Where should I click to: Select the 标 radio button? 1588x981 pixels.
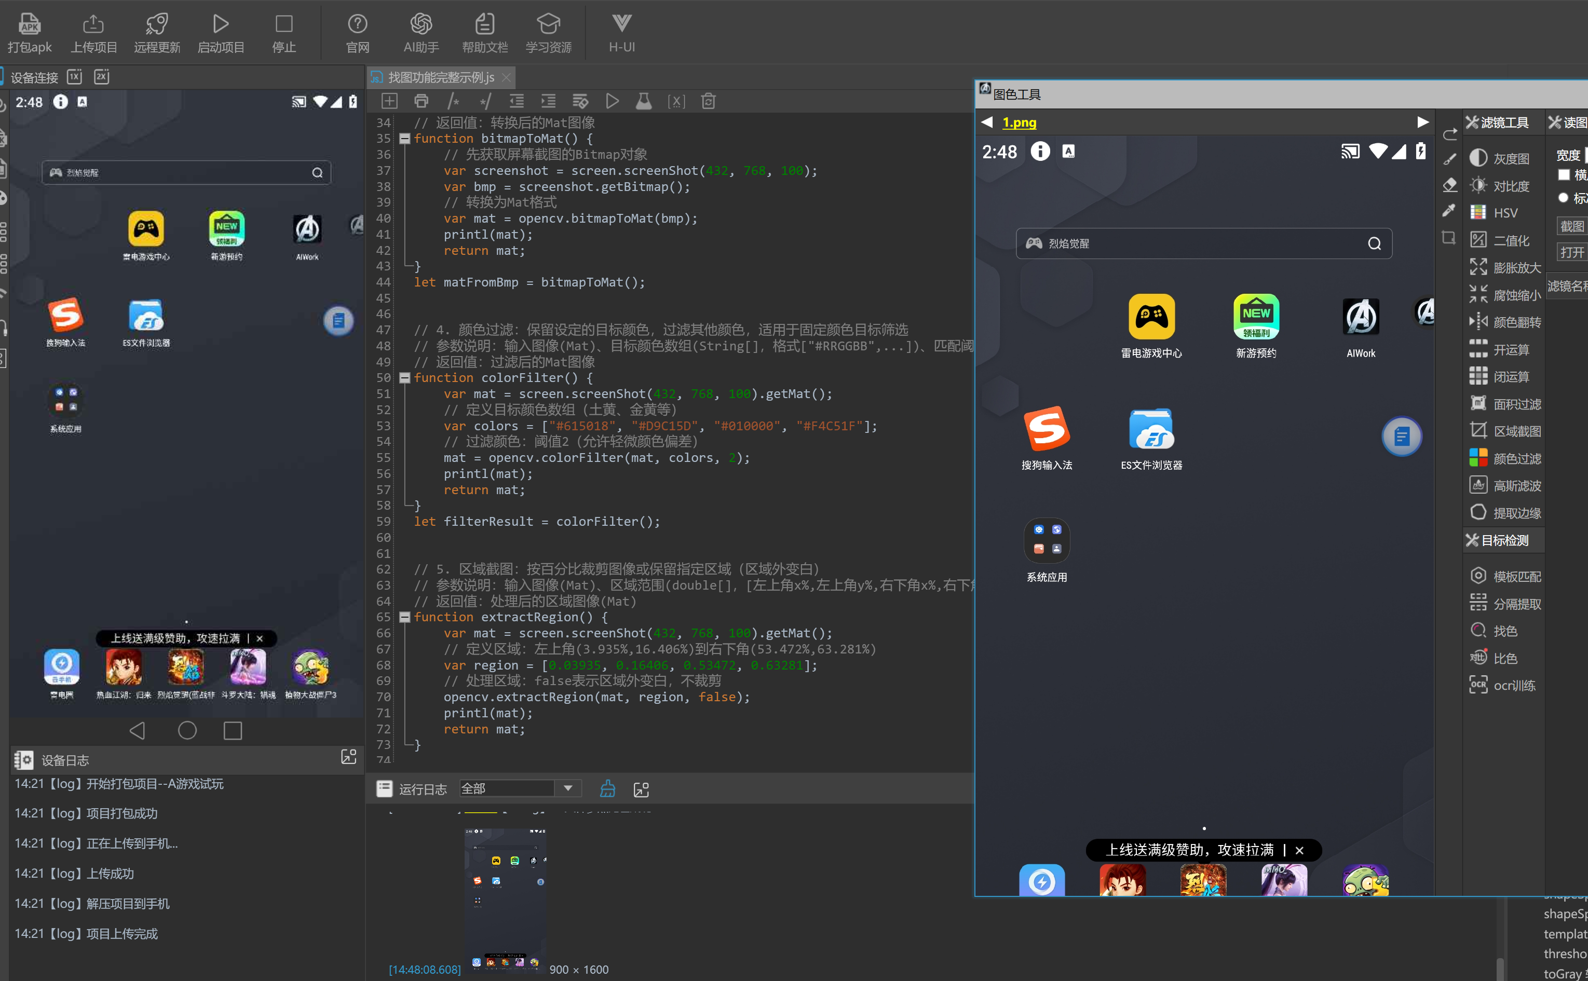tap(1563, 198)
